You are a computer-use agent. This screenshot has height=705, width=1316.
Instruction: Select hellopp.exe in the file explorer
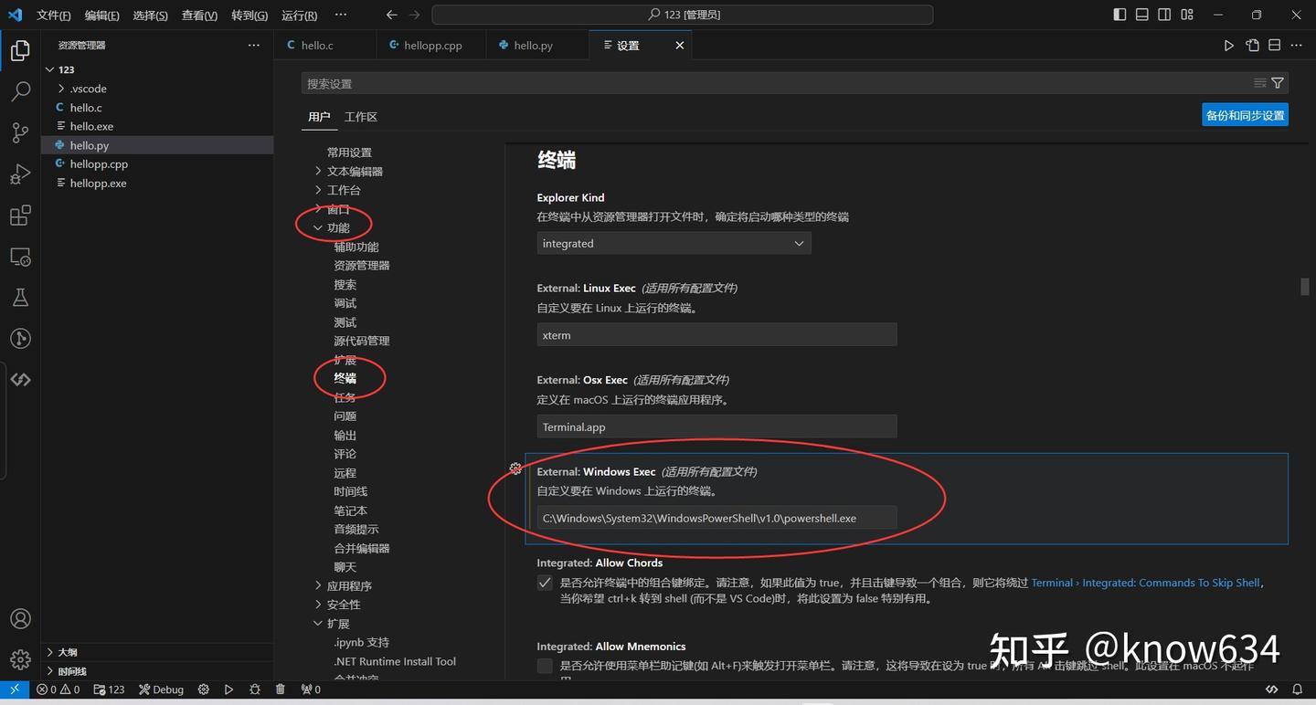(x=157, y=183)
